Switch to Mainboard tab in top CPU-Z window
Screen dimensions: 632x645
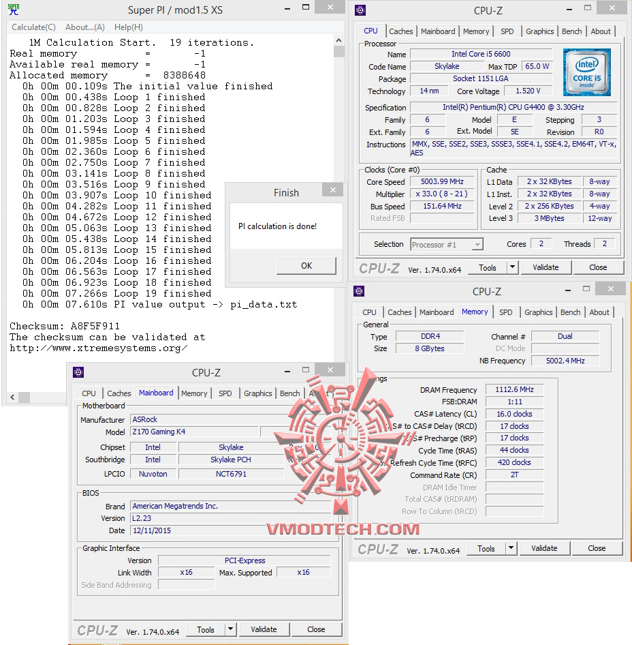(x=438, y=31)
